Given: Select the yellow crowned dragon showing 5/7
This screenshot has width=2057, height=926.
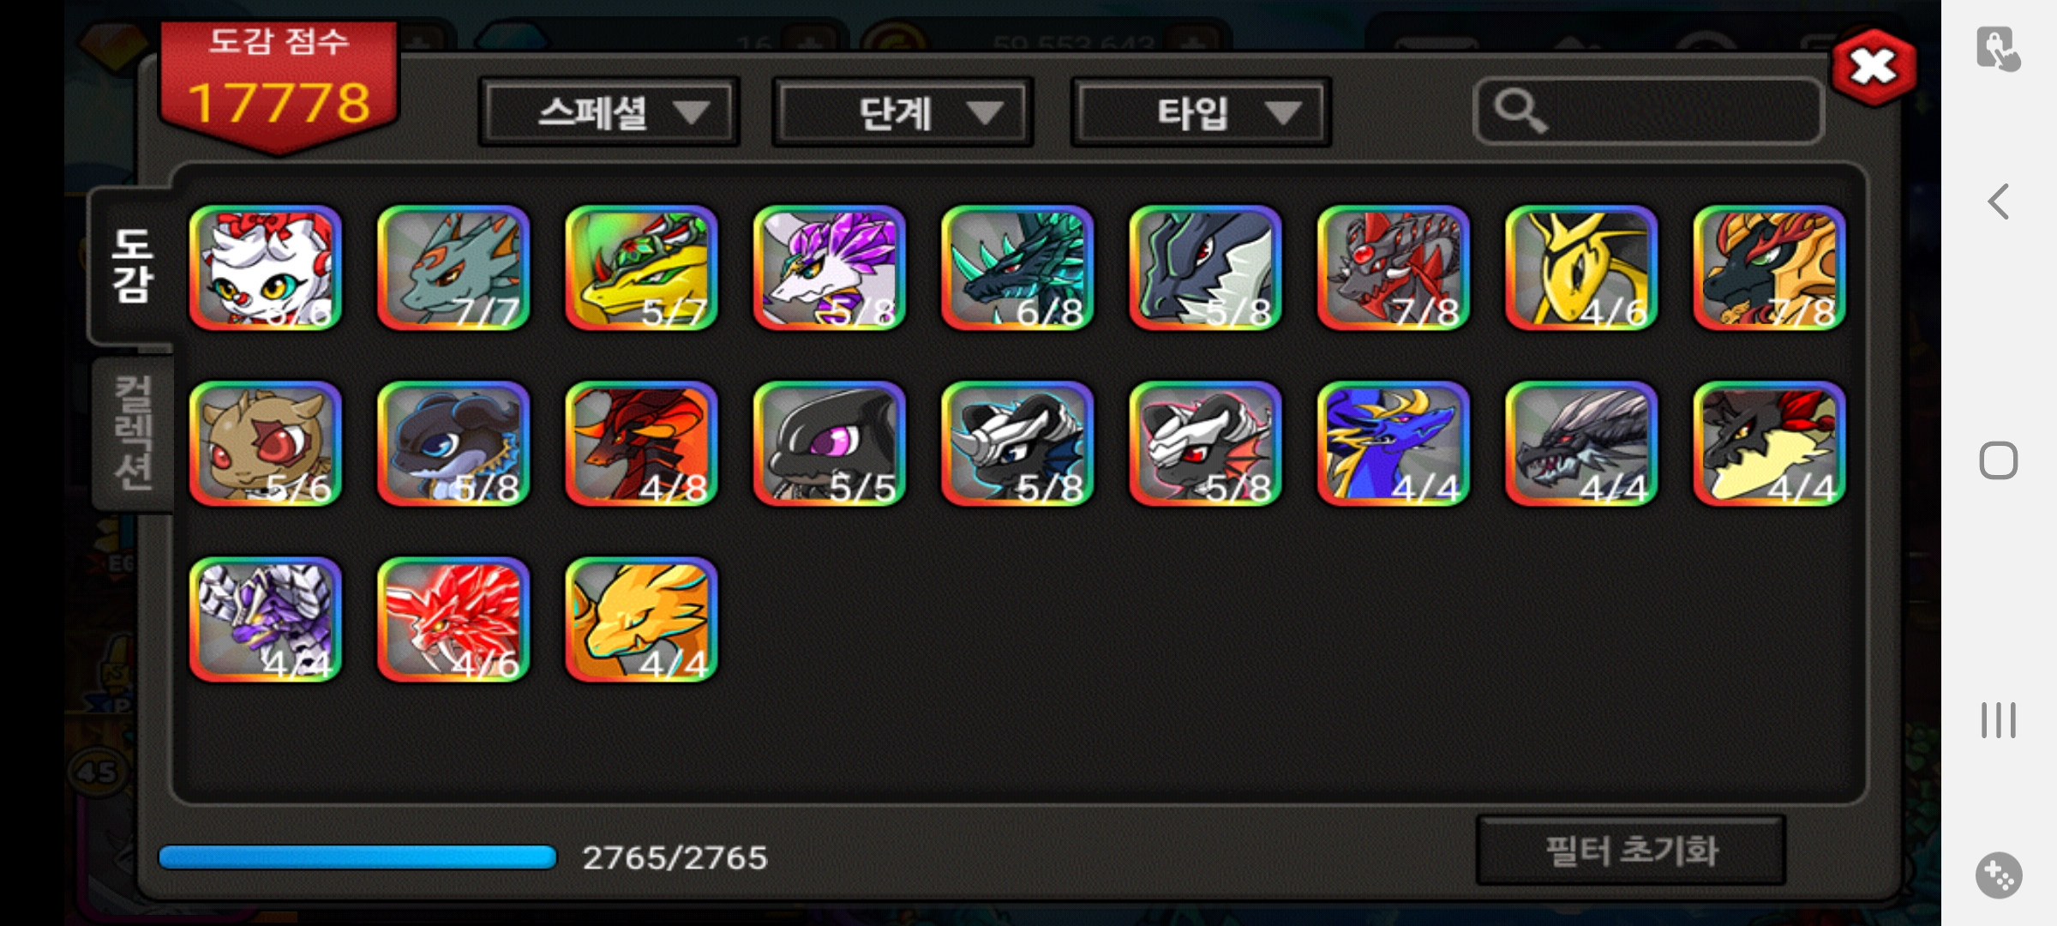Looking at the screenshot, I should [641, 268].
